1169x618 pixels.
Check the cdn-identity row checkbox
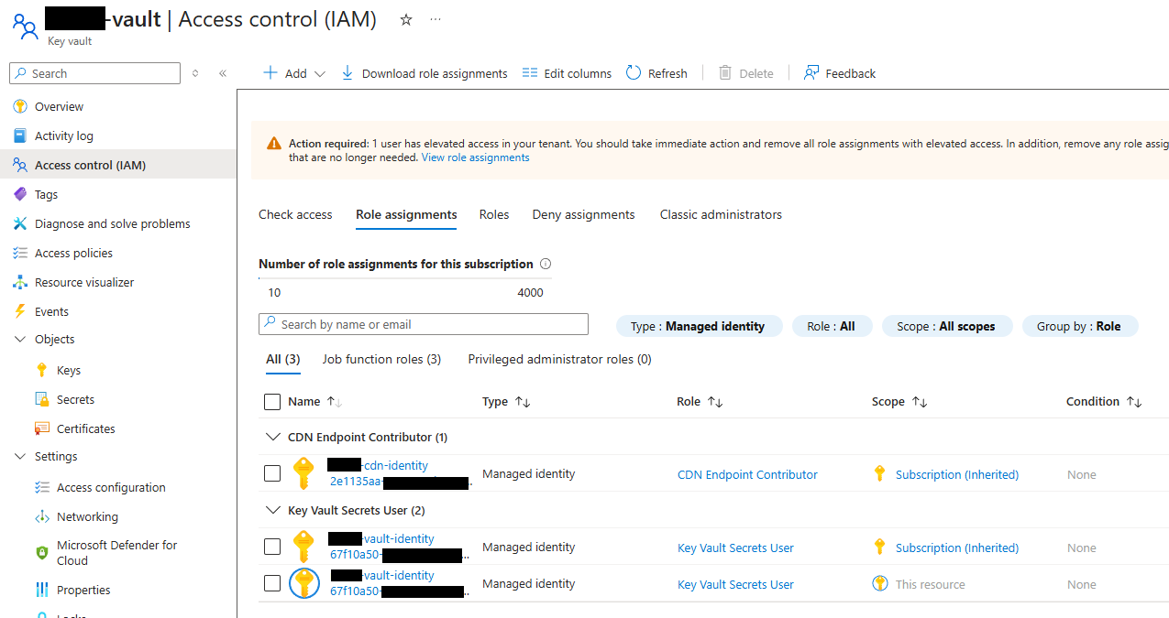pyautogui.click(x=272, y=473)
